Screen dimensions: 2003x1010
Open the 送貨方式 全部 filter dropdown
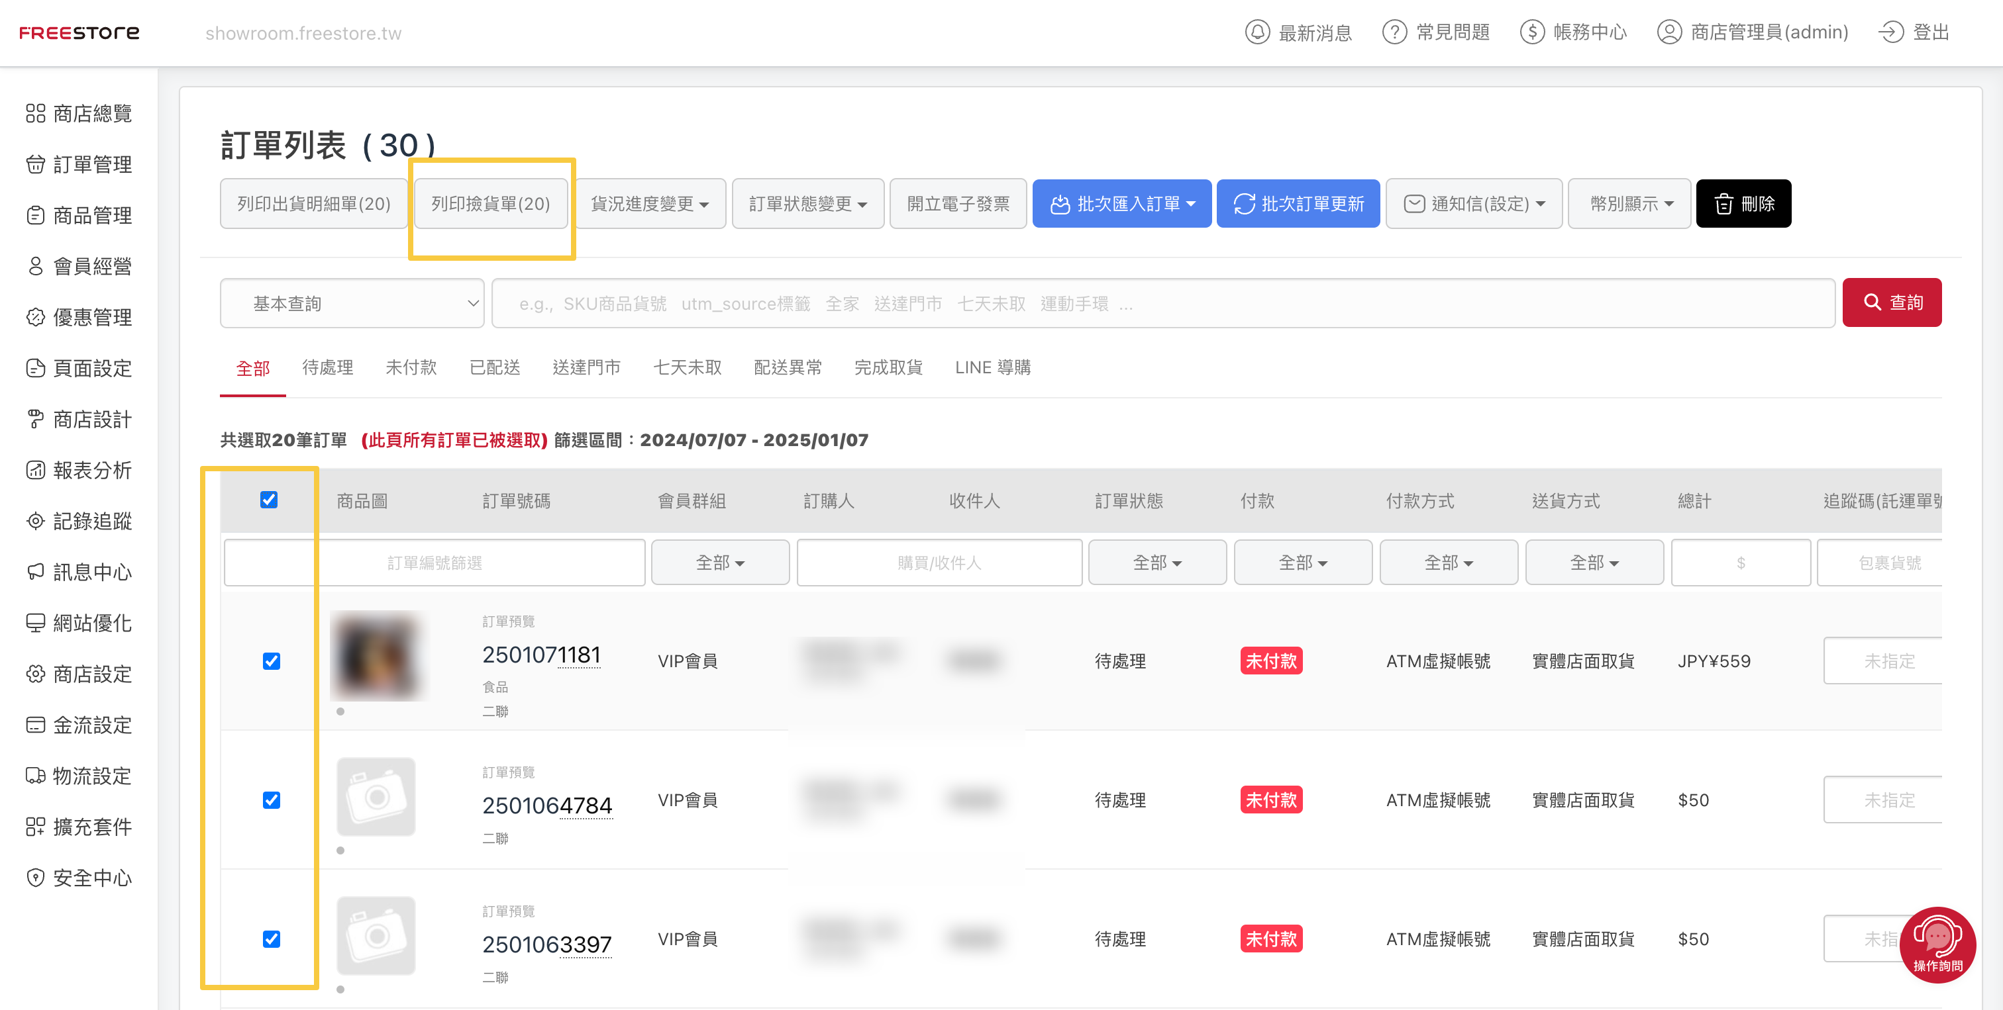(1594, 563)
